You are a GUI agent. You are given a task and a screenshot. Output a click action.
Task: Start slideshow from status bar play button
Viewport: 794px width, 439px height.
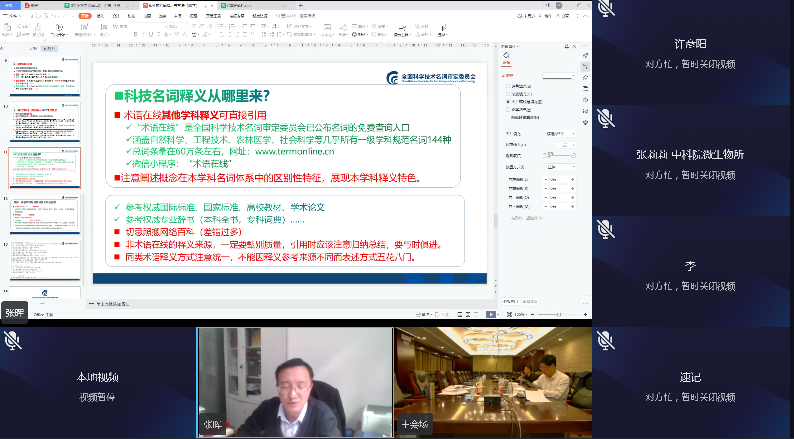(490, 314)
